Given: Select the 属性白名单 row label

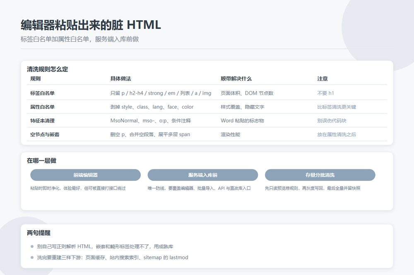Looking at the screenshot, I should coord(43,107).
